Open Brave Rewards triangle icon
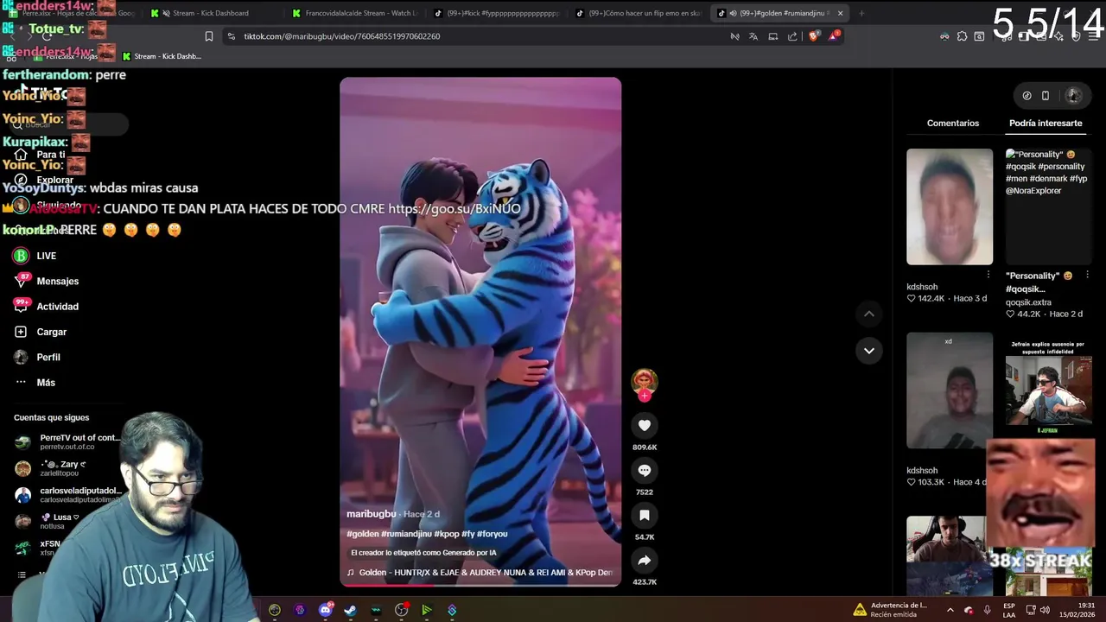Image resolution: width=1106 pixels, height=622 pixels. point(834,36)
